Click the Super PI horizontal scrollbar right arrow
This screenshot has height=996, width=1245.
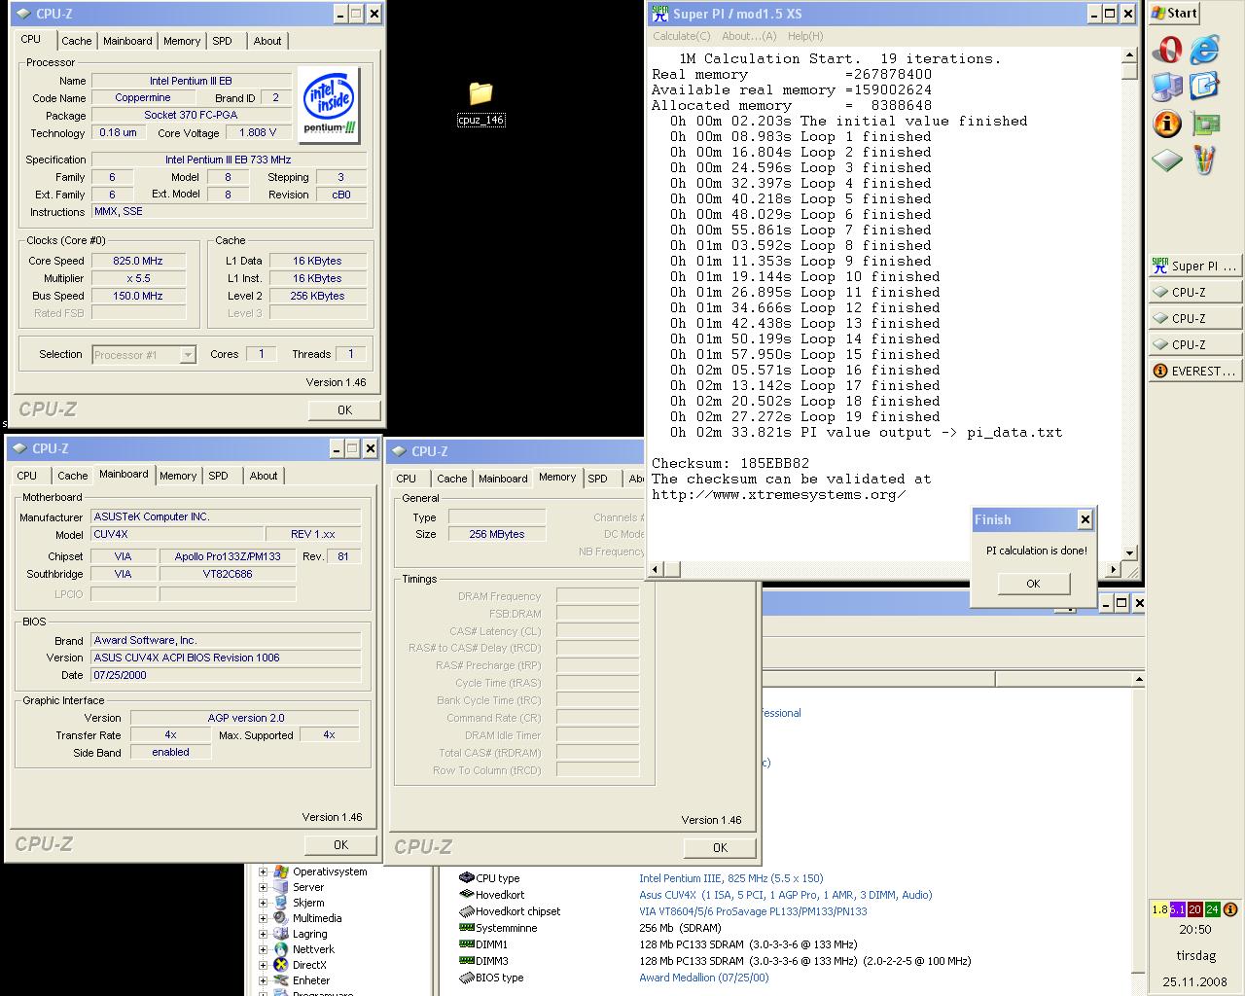point(1113,569)
